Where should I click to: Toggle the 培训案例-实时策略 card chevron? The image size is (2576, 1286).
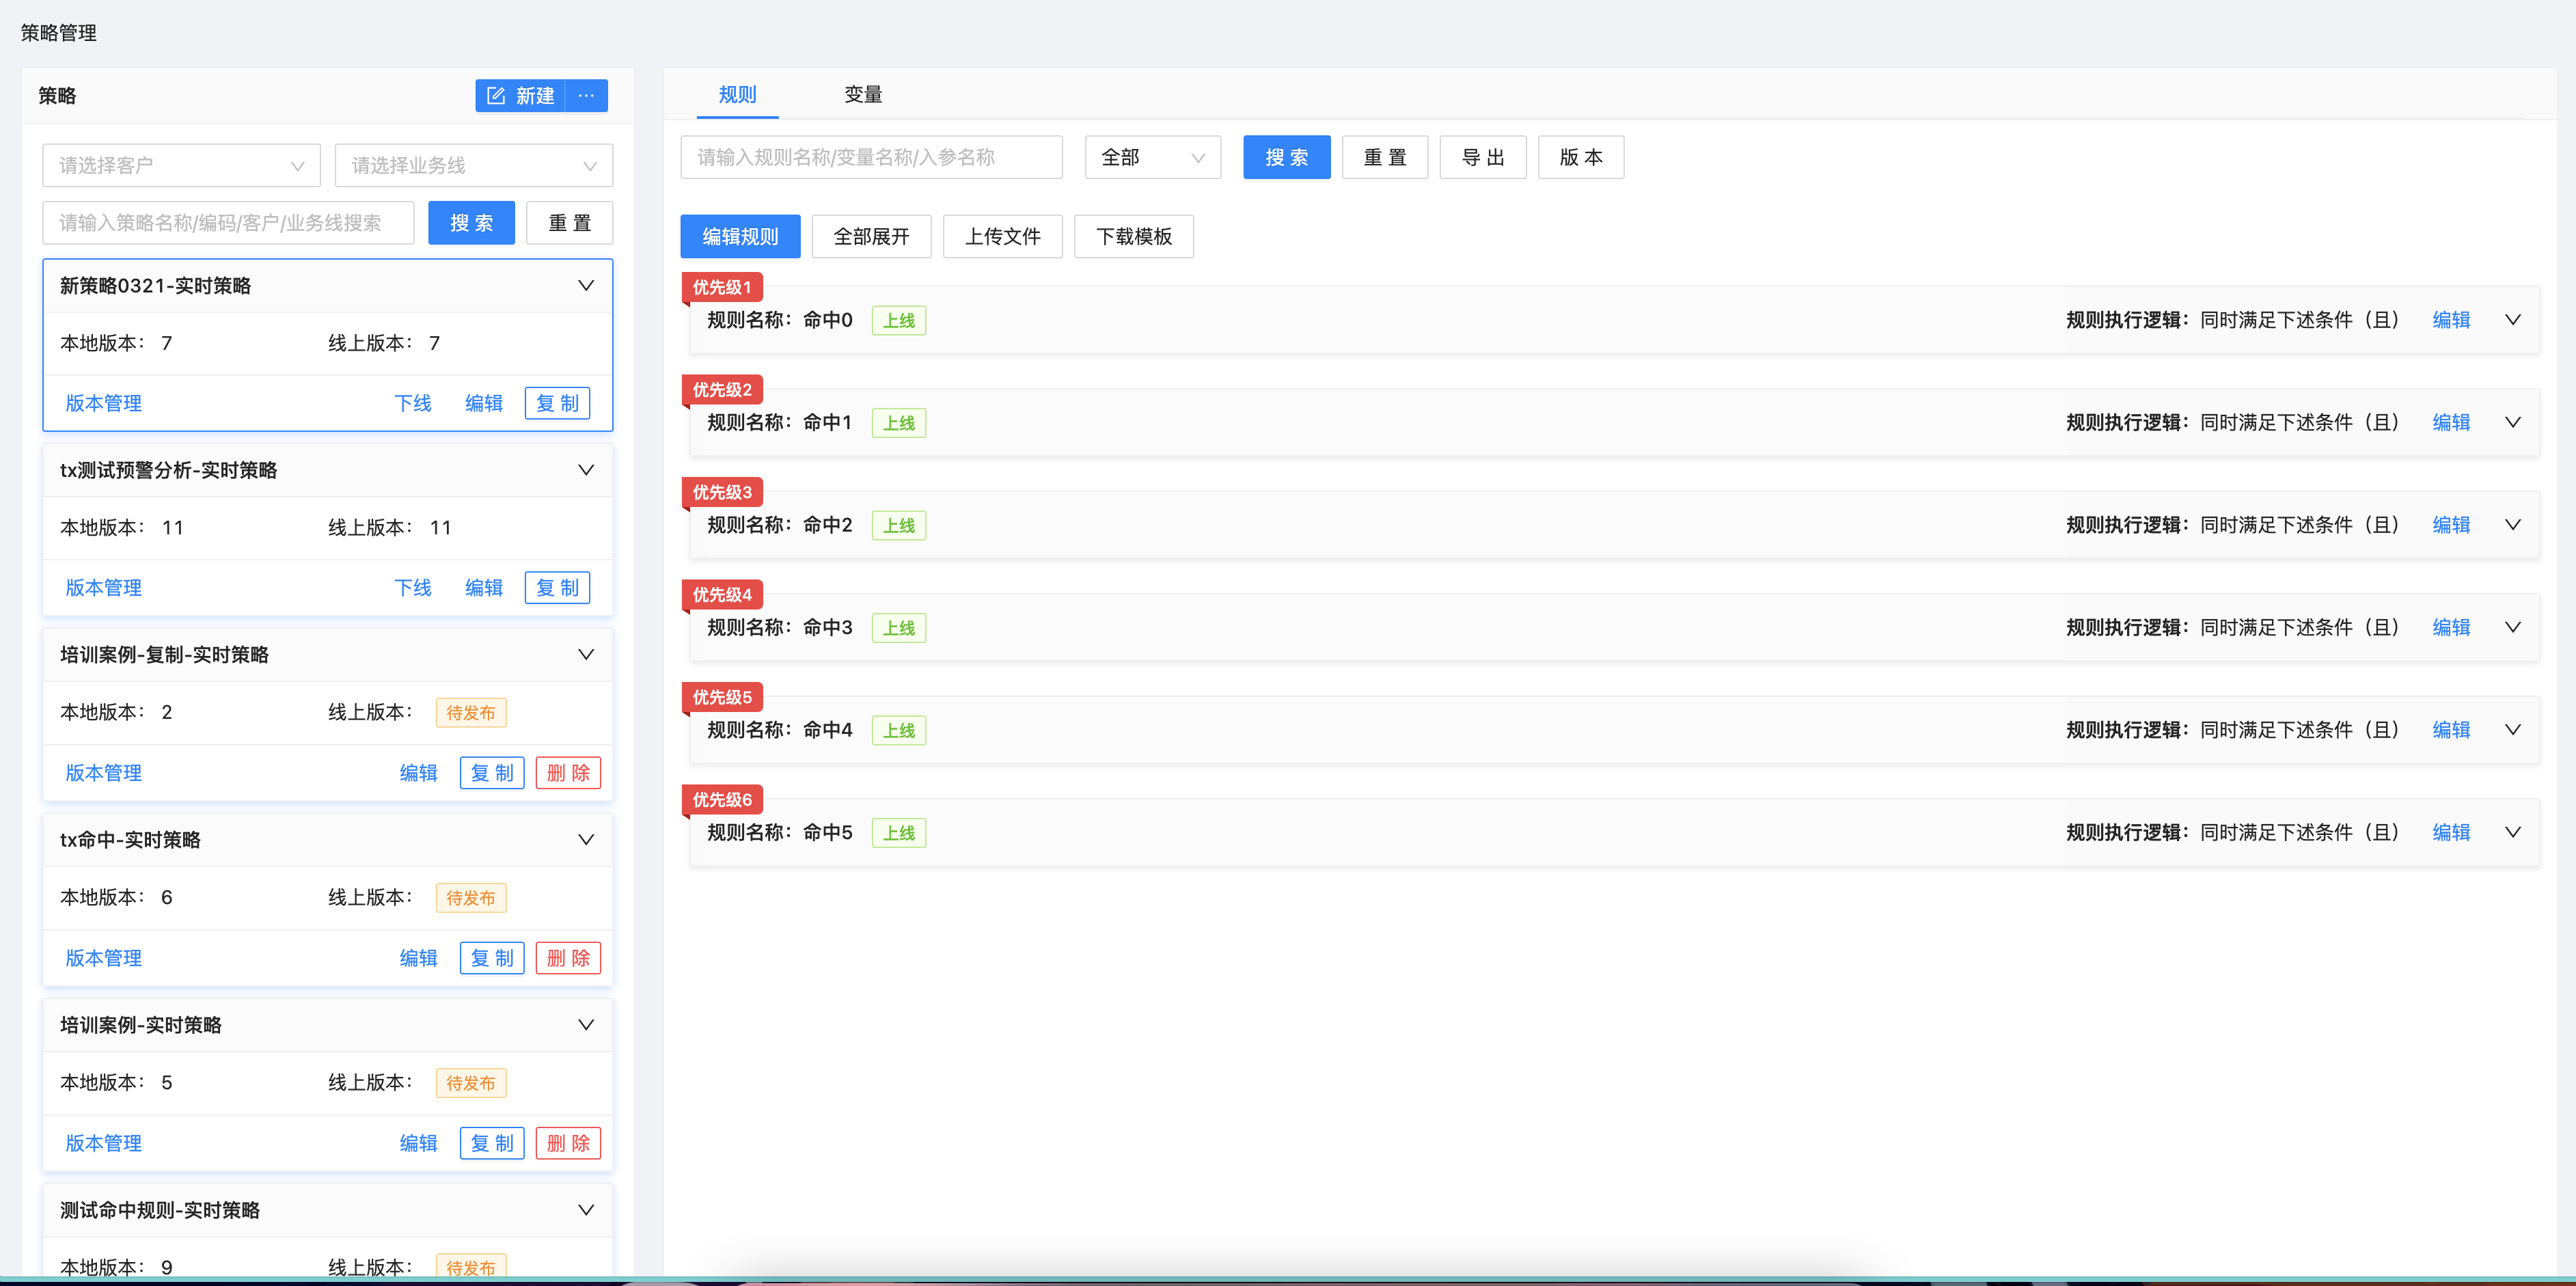586,1025
